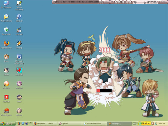The width and height of the screenshot is (168, 126).
Task: Launch Firefox from Quick Launch bar
Action: (19, 123)
